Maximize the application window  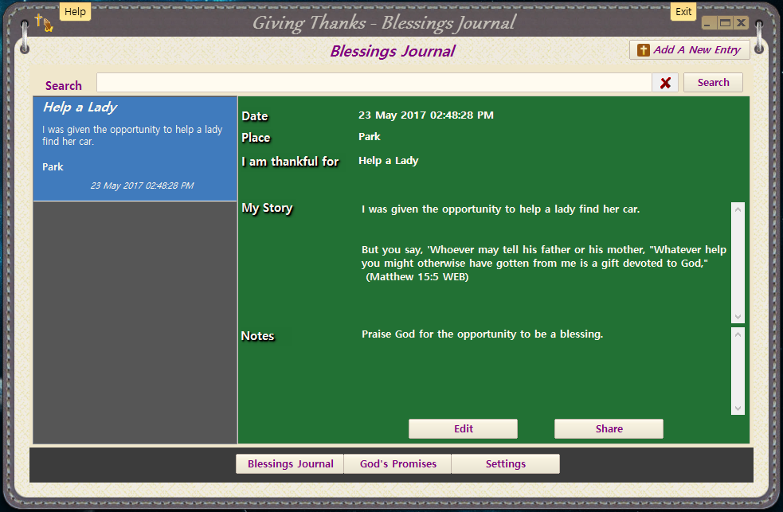point(725,23)
